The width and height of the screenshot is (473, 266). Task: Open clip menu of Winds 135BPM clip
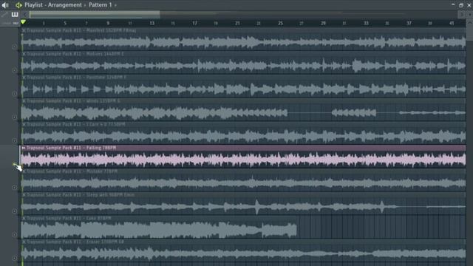click(x=24, y=101)
